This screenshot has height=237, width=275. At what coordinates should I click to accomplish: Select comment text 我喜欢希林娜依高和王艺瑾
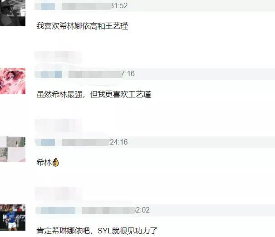(x=82, y=26)
